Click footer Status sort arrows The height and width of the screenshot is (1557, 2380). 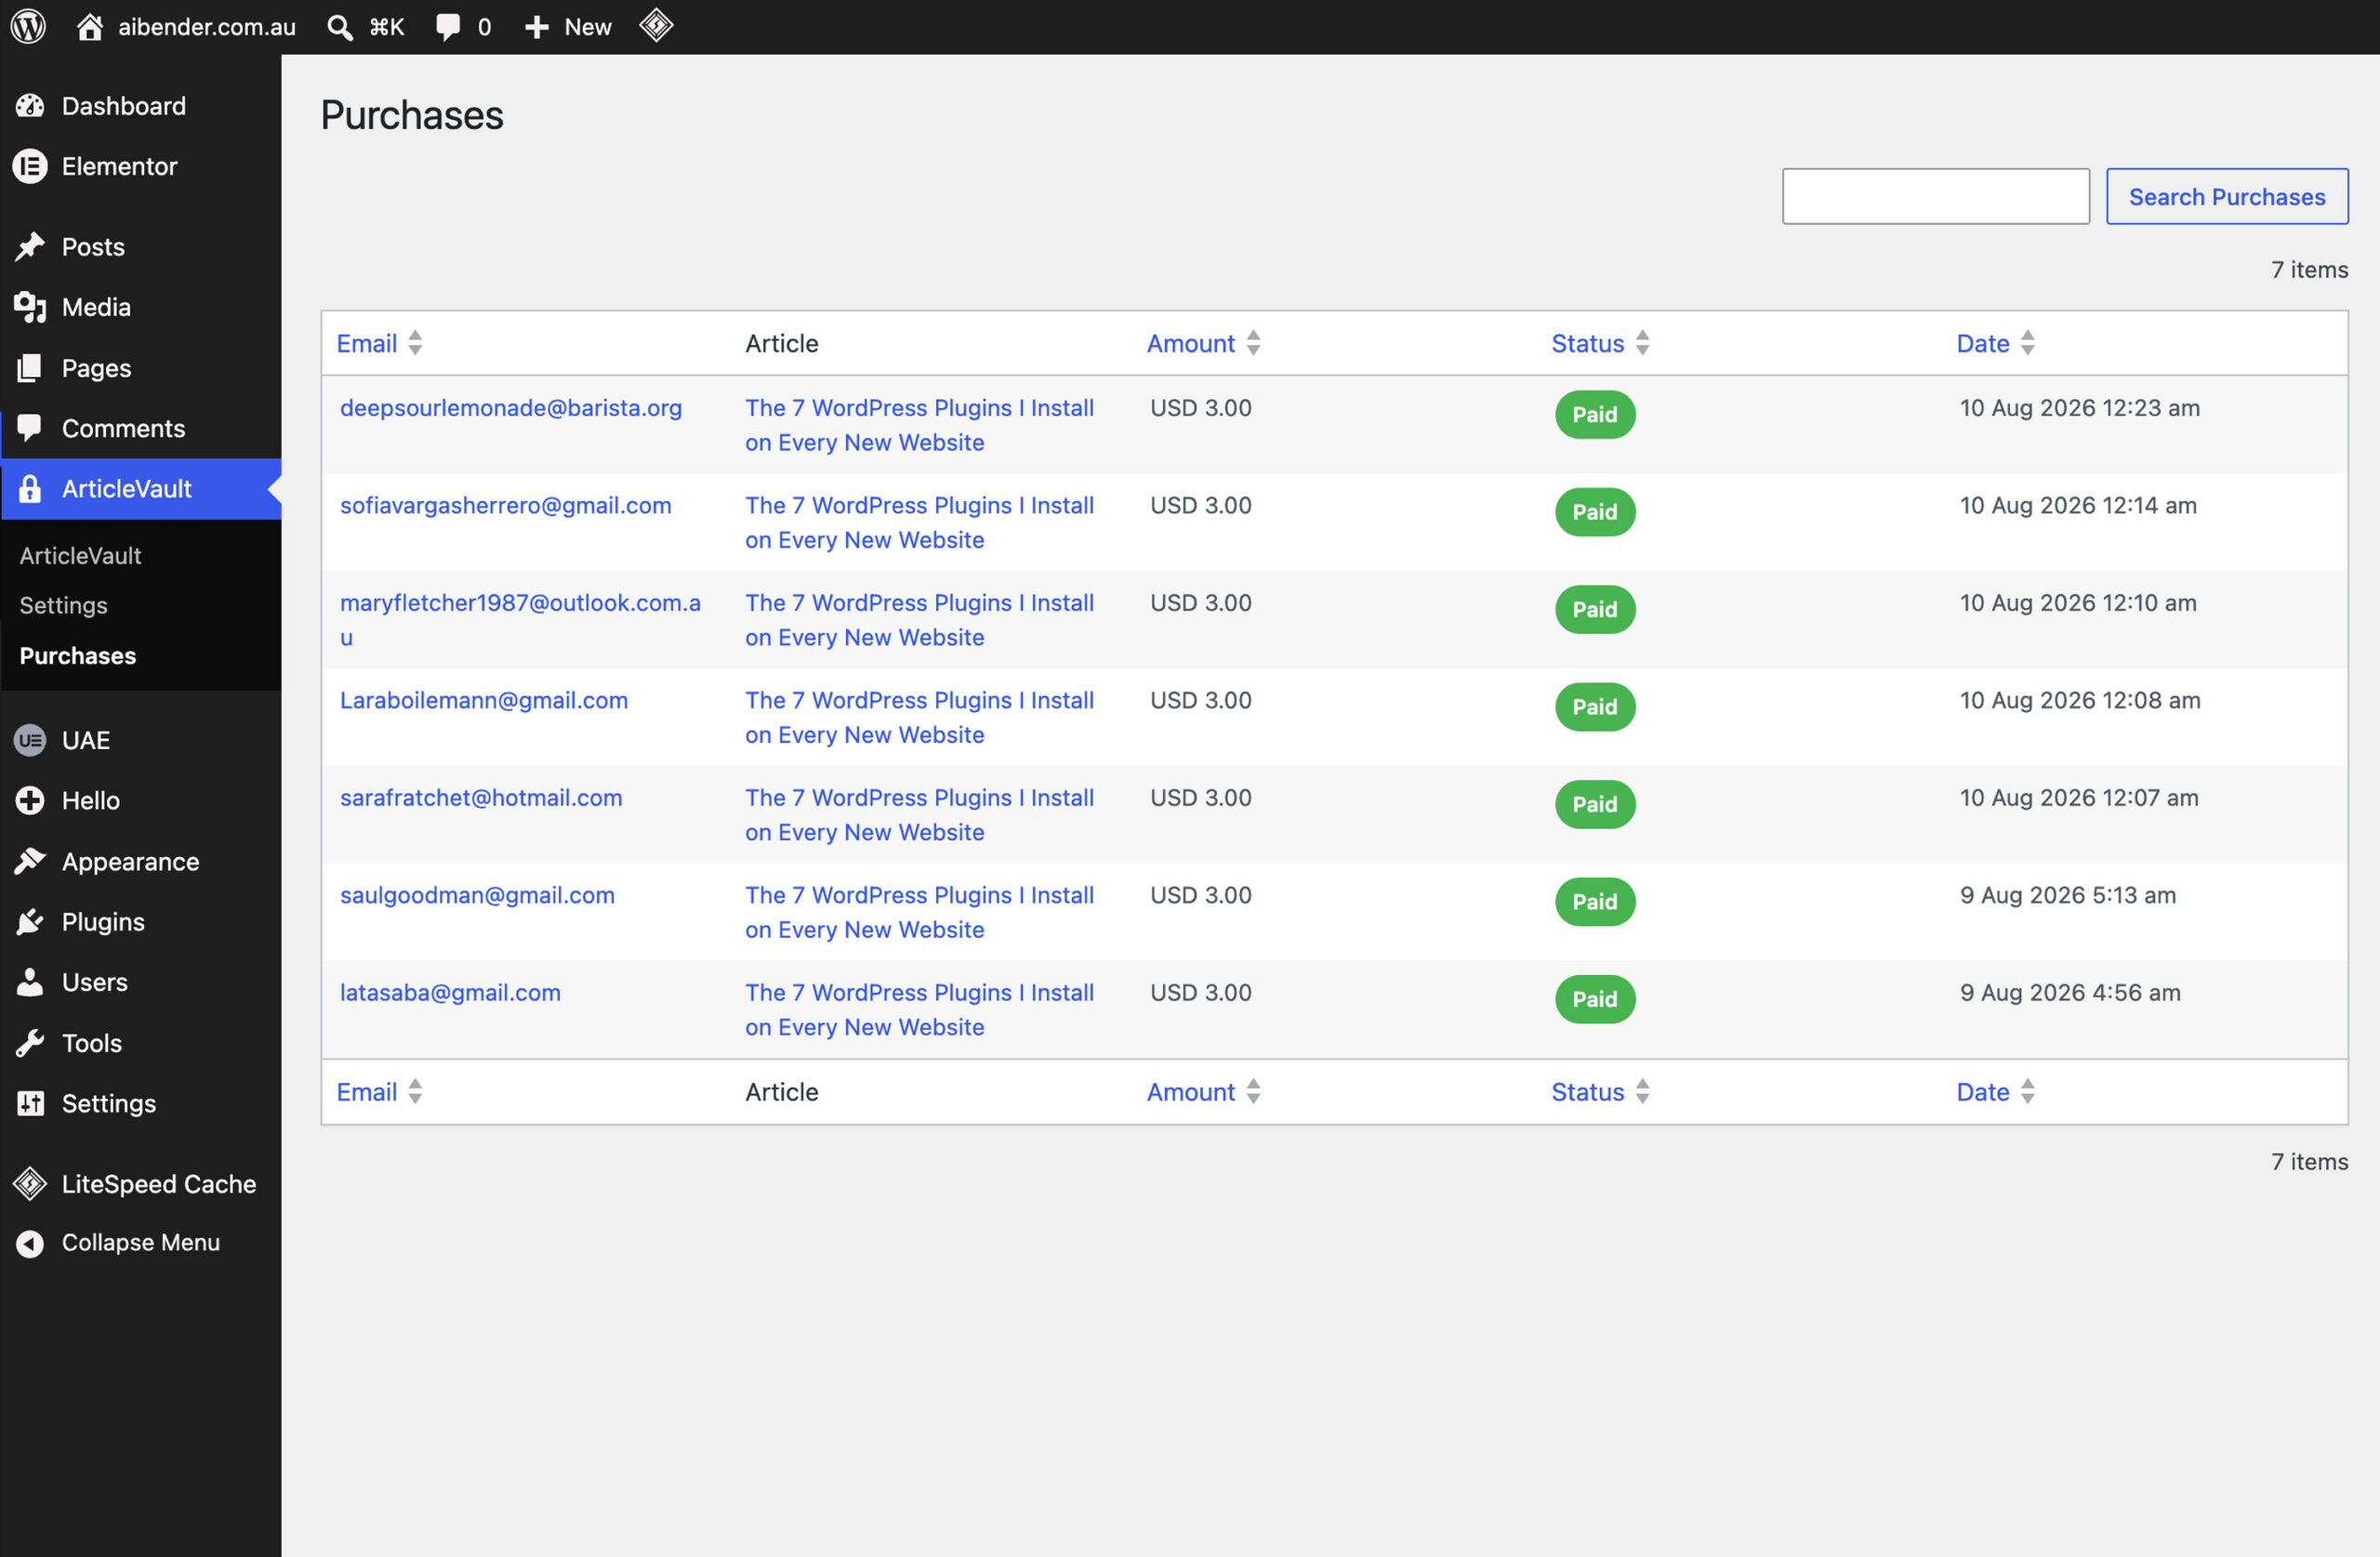[1642, 1091]
